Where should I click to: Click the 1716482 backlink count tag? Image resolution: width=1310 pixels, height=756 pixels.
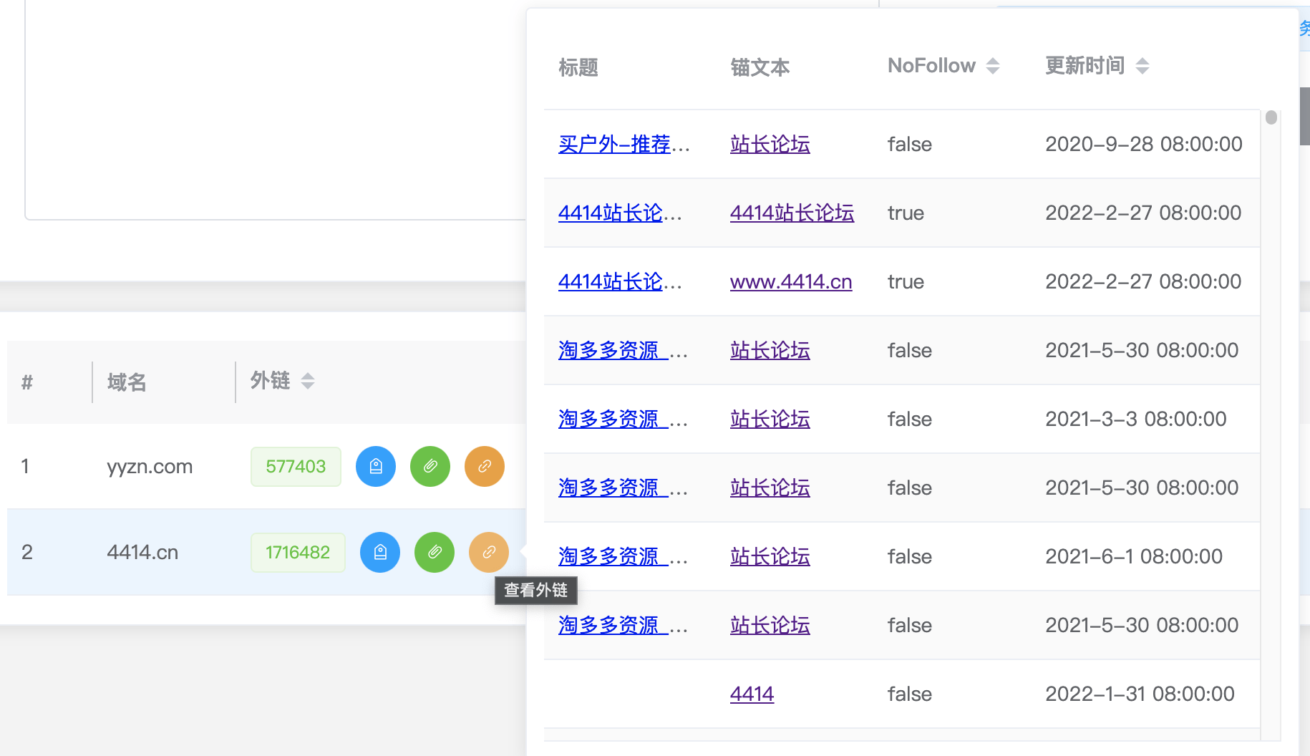[298, 553]
